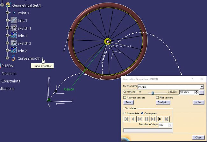Click the Join.1 icon in the tree
Viewport: 207px width, 142px height.
(x=14, y=36)
